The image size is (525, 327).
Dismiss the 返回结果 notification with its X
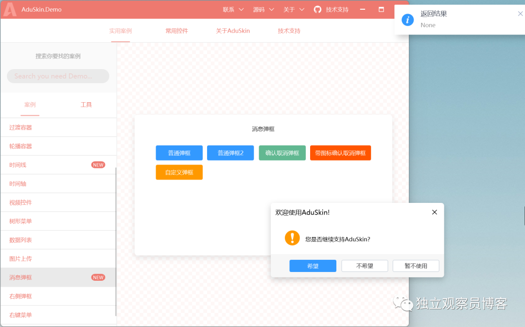(x=520, y=14)
